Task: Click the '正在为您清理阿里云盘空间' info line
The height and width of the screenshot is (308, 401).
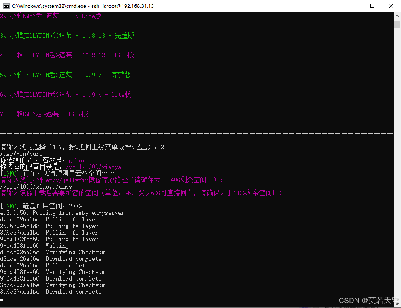Action: click(57, 173)
